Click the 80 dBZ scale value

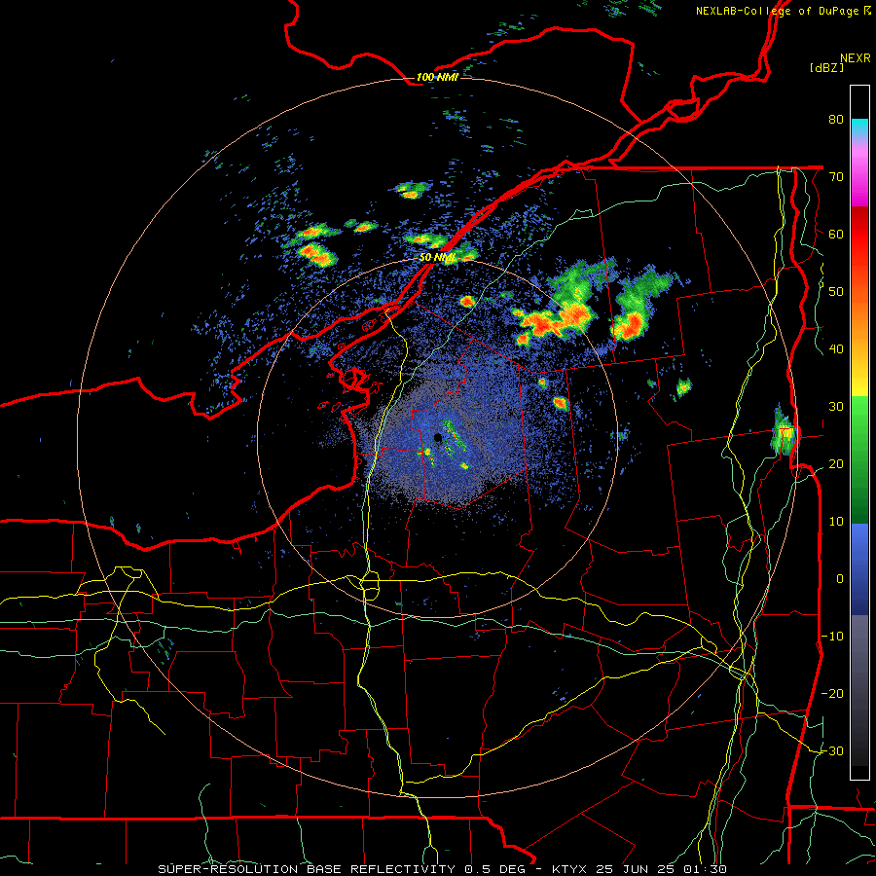tap(836, 119)
